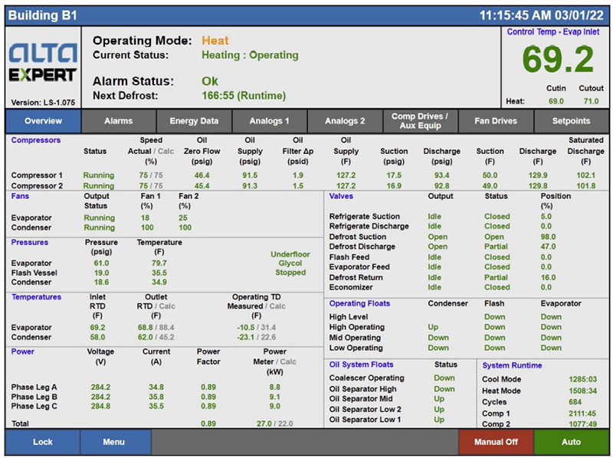
Task: Switch to the Fan Drives tab
Action: (x=496, y=121)
